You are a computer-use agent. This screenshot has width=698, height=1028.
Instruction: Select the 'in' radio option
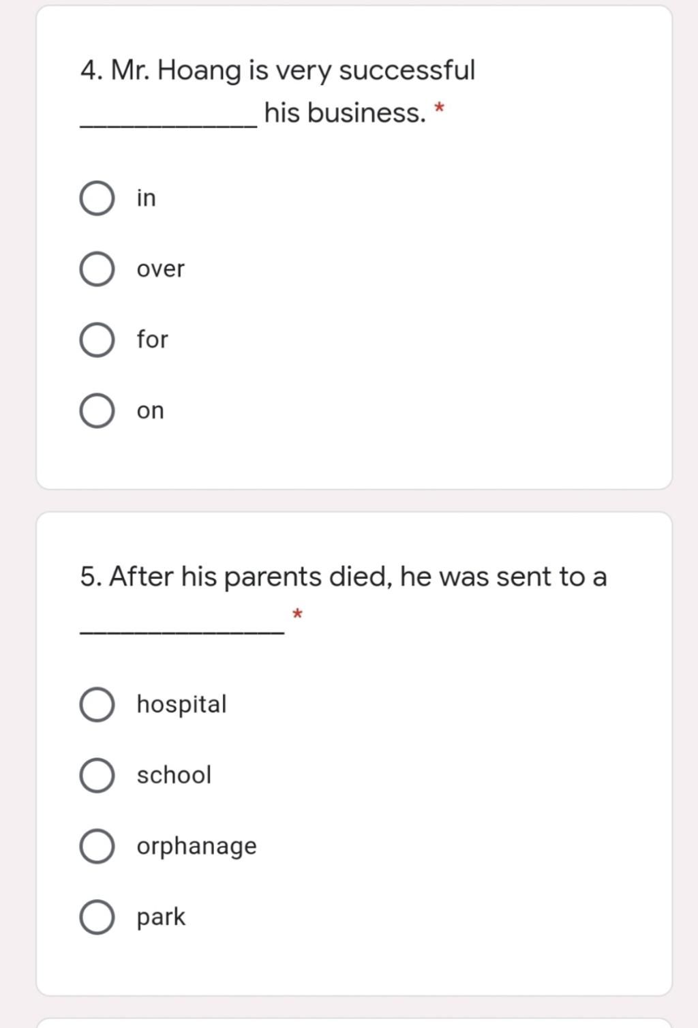pyautogui.click(x=97, y=198)
